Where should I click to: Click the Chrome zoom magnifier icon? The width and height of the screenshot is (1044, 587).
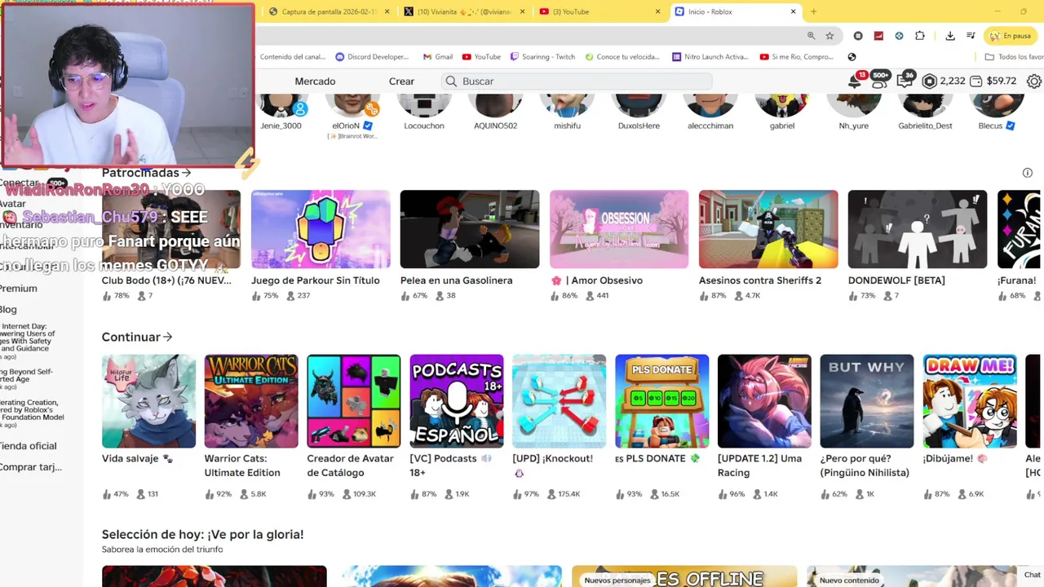coord(811,36)
